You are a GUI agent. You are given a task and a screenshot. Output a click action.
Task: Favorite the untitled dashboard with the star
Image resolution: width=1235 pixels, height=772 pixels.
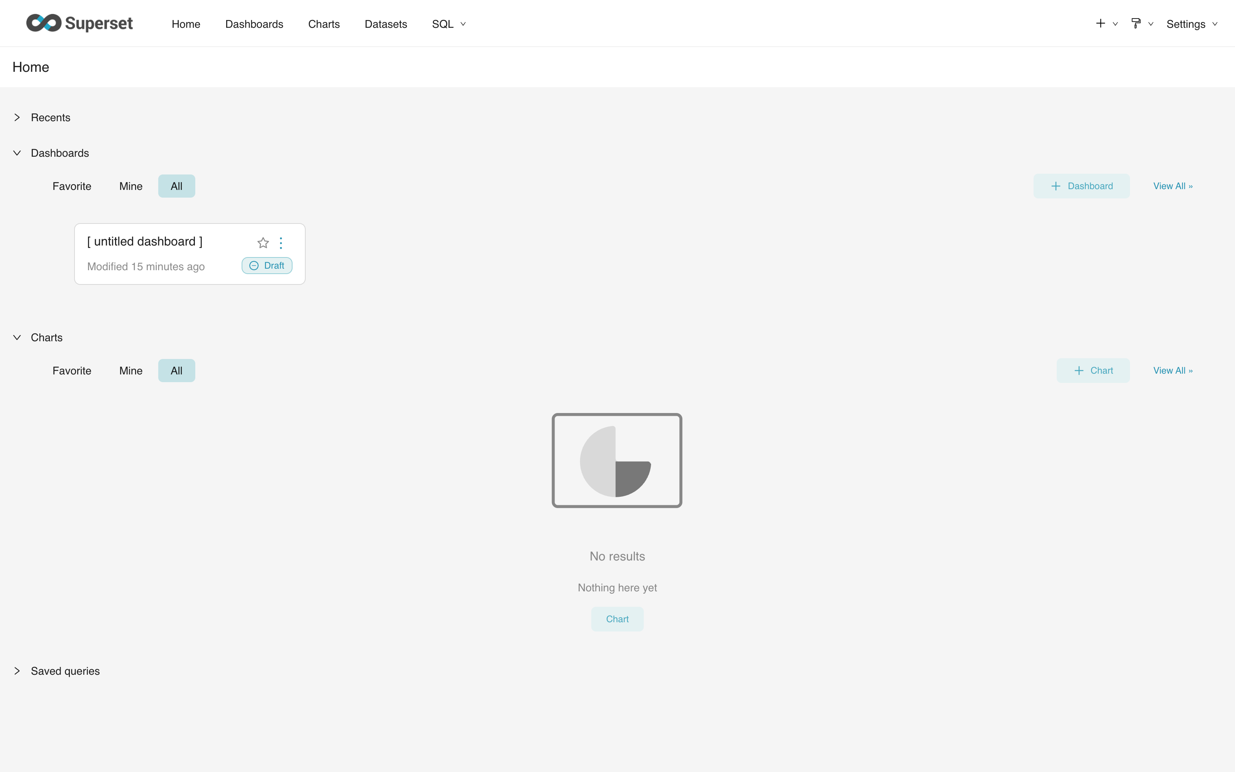point(263,242)
